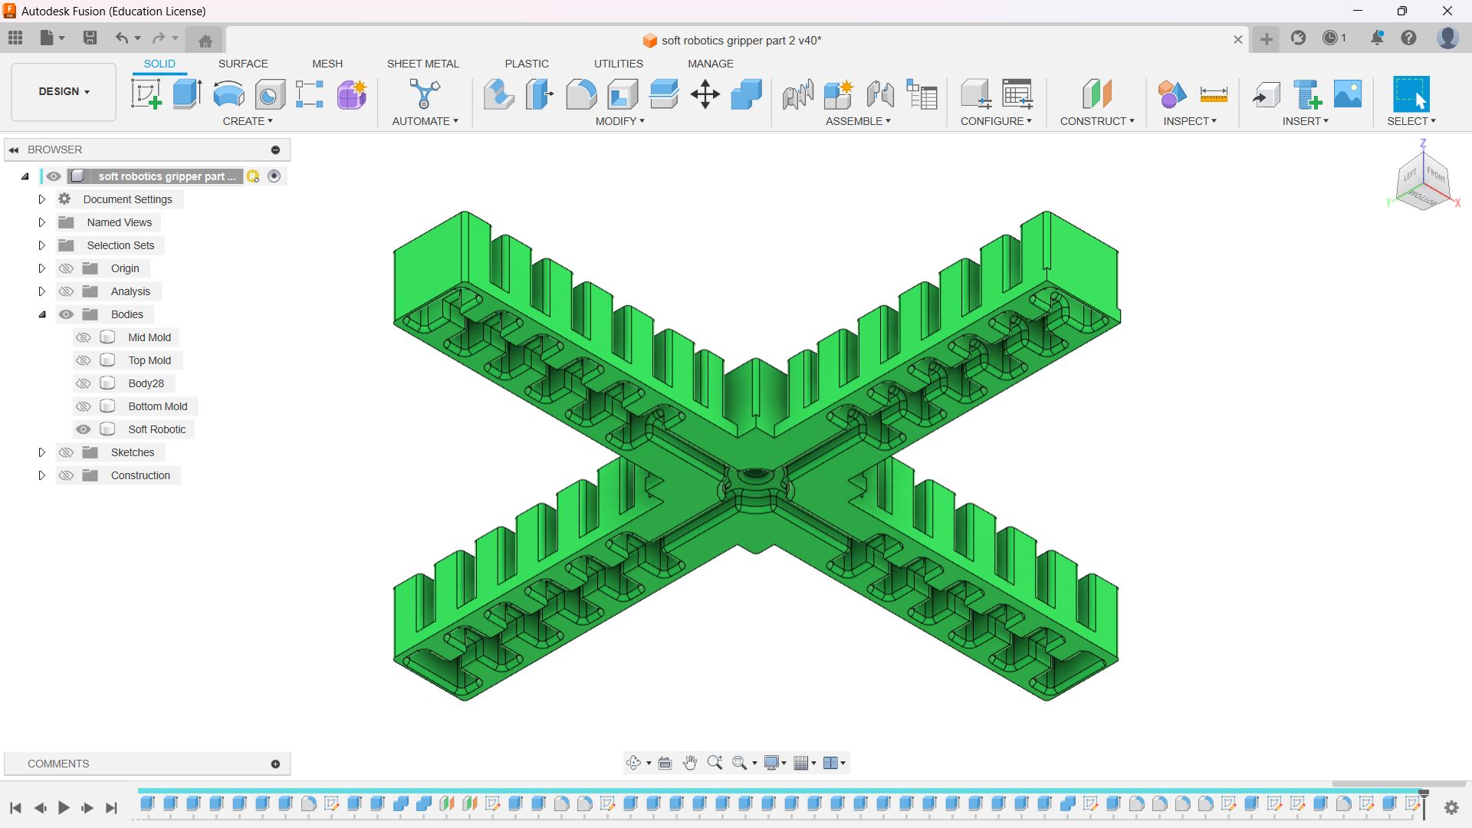Open the Measure tool

(x=1214, y=94)
